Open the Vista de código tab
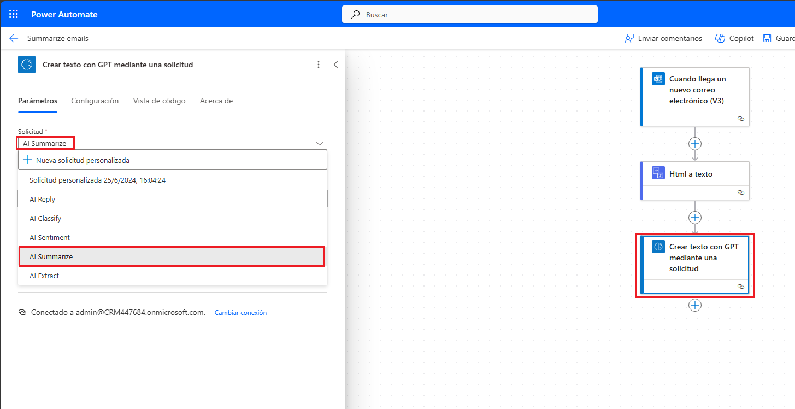This screenshot has width=795, height=409. click(x=160, y=101)
